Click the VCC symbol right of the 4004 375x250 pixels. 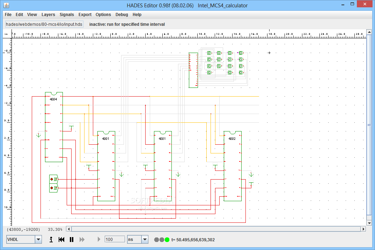point(71,127)
